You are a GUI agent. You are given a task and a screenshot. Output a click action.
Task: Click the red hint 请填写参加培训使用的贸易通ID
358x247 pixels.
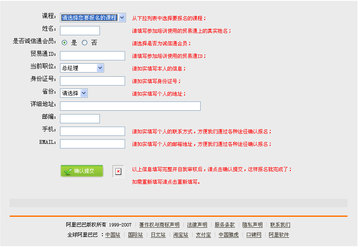tap(169, 56)
